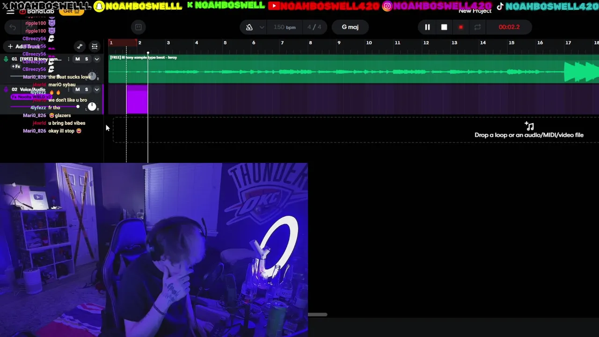The image size is (599, 337).
Task: Open the automation curve tool
Action: tap(80, 46)
